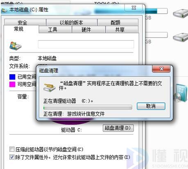Go to the 共享 tab
This screenshot has width=188, height=169.
(x=120, y=30)
